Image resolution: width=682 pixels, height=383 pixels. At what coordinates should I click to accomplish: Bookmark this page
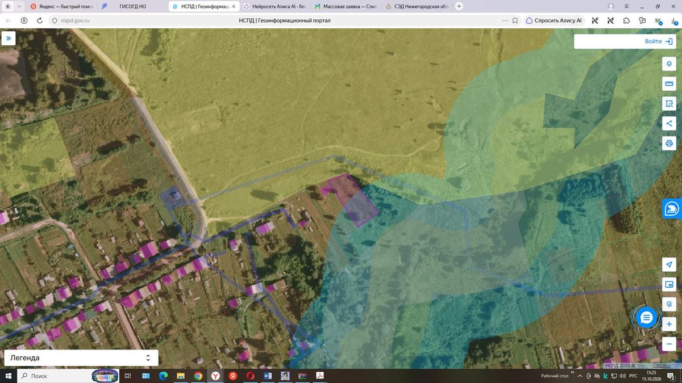click(x=514, y=20)
